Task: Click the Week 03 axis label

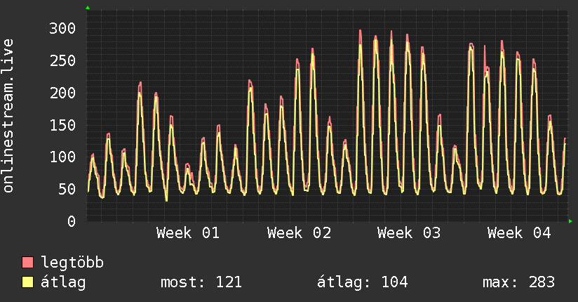Action: click(x=409, y=233)
